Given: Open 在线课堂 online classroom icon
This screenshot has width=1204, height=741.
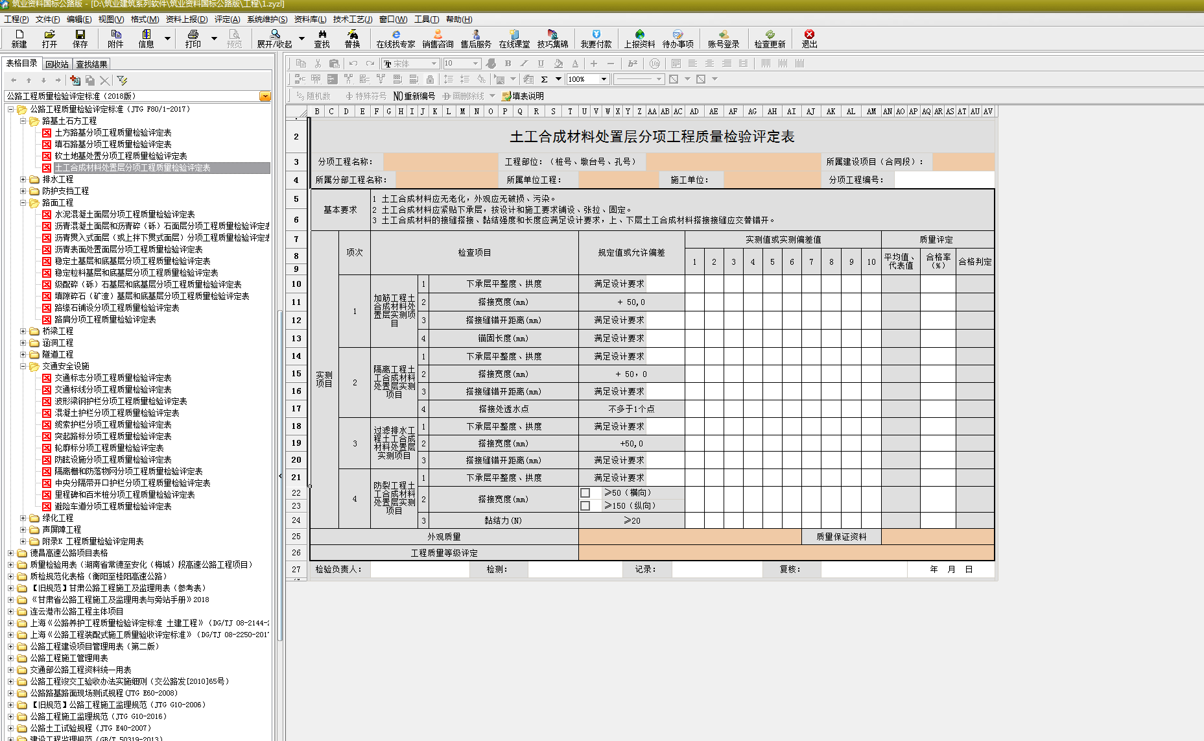Looking at the screenshot, I should point(514,38).
